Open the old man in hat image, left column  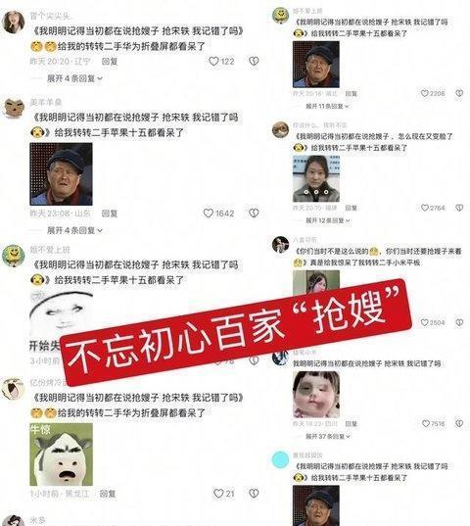tap(62, 174)
